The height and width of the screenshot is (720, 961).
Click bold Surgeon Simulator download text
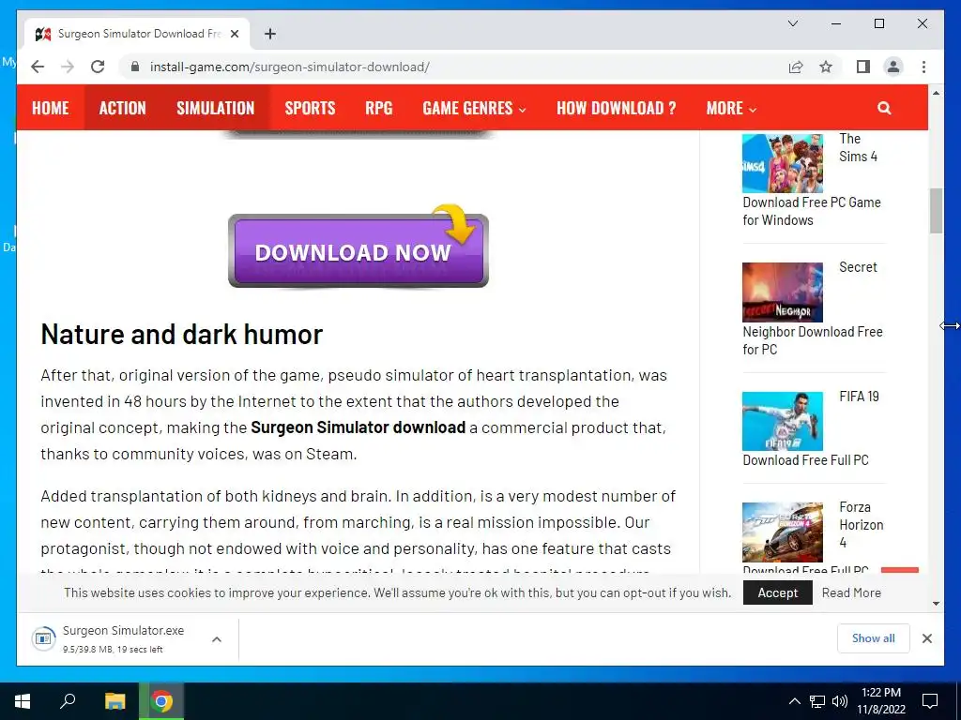358,427
